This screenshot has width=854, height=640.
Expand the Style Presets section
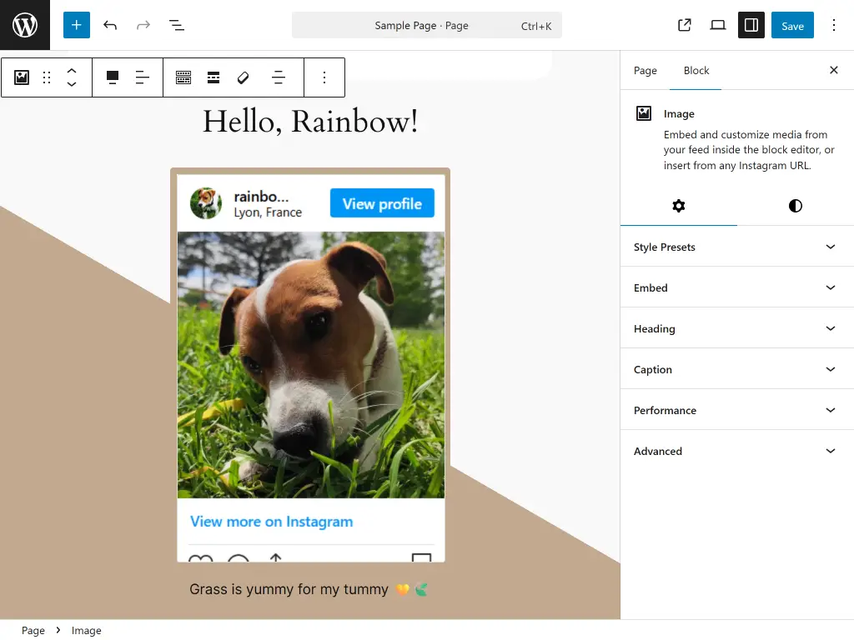(736, 247)
